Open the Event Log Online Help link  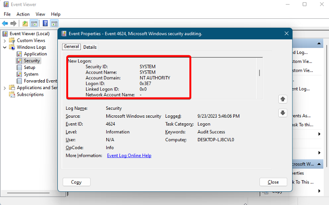[129, 156]
